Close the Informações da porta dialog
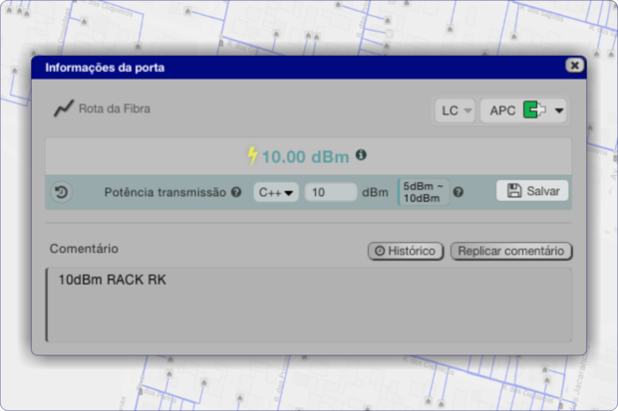The height and width of the screenshot is (411, 618). [575, 66]
